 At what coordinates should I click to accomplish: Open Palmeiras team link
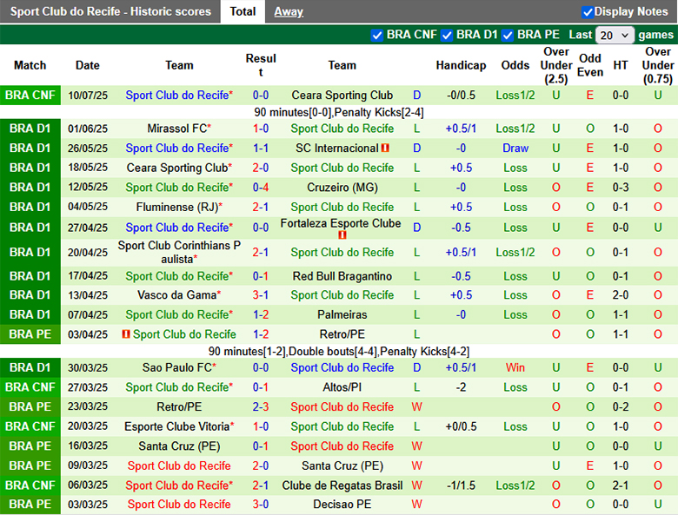pyautogui.click(x=342, y=314)
